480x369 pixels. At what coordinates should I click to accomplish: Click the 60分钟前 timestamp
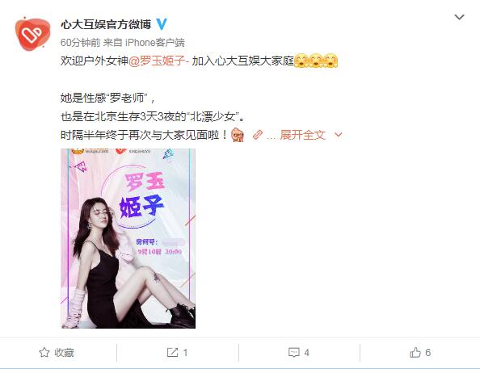coord(80,43)
